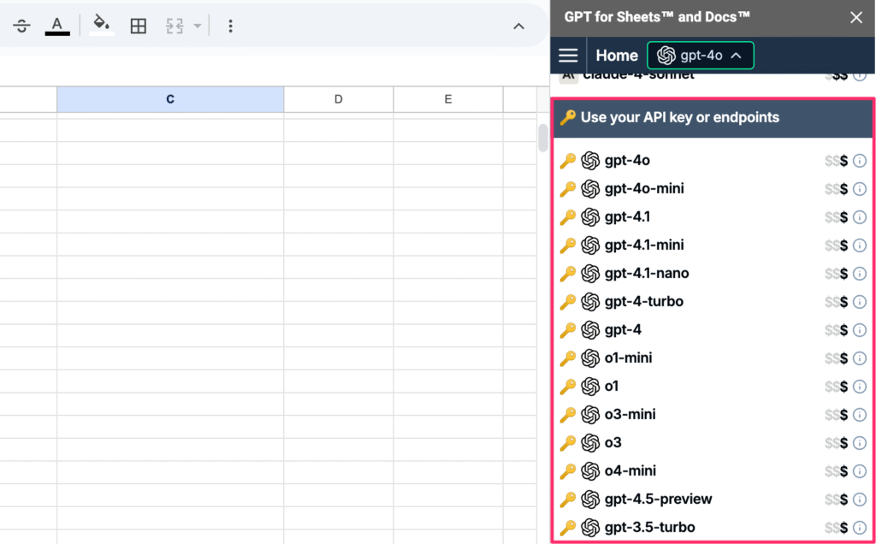Show info for the o1 row
The image size is (876, 544).
click(x=860, y=386)
